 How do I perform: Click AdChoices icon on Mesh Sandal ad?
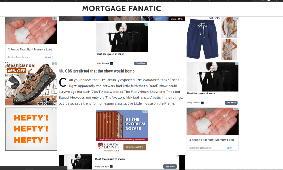click(x=53, y=64)
